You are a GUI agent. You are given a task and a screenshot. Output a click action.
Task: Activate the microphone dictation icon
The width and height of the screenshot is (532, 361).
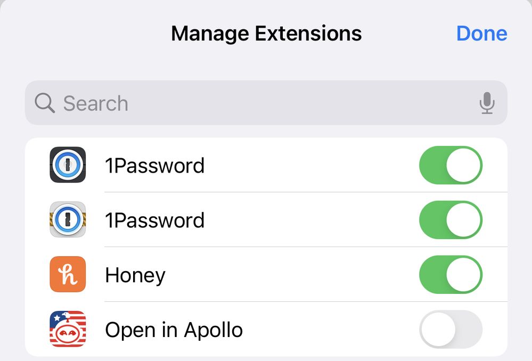point(486,103)
